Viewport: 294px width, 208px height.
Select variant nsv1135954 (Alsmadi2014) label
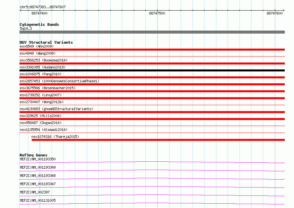pos(44,130)
